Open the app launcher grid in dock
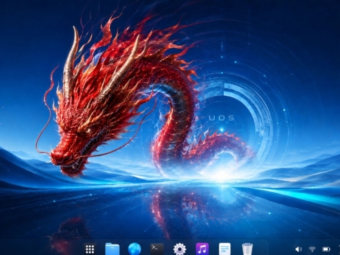Screen dimensions: 340x255 click(90, 249)
